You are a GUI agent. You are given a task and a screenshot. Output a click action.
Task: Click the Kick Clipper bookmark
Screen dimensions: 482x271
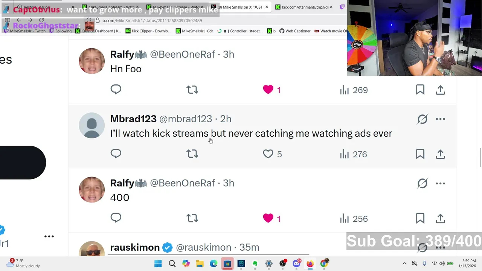pyautogui.click(x=148, y=31)
